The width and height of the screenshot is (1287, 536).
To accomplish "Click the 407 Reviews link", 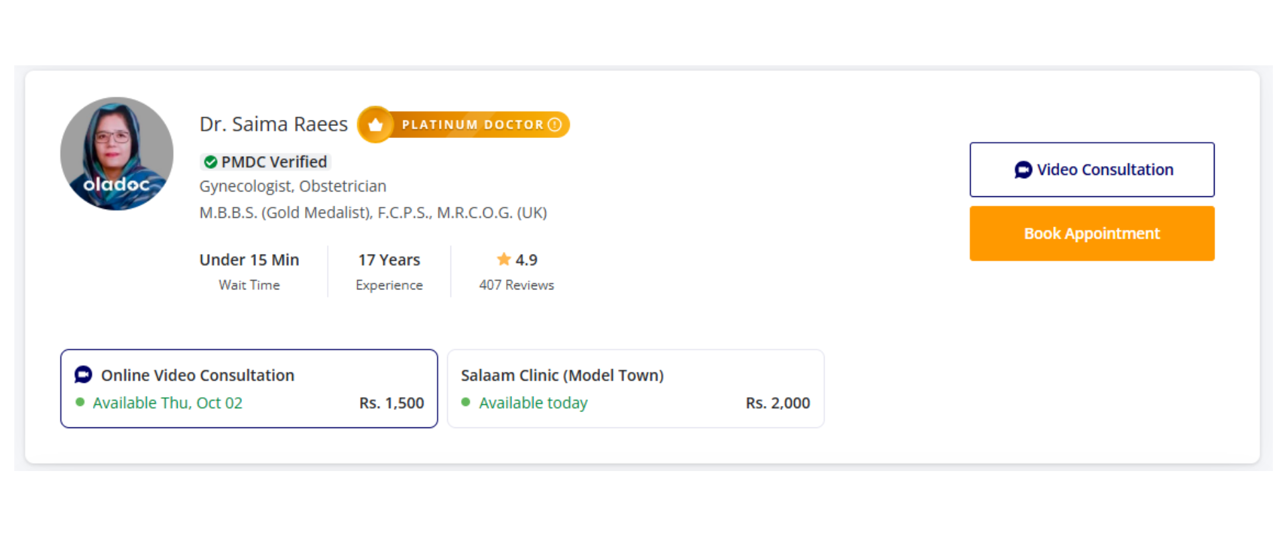I will point(516,285).
